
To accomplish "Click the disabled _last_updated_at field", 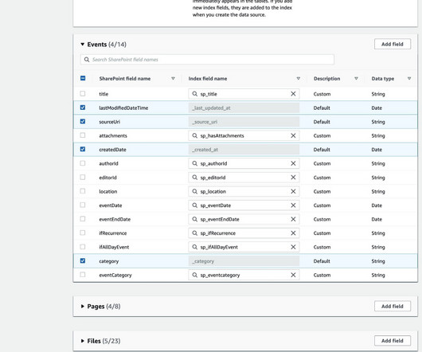I will coord(244,108).
